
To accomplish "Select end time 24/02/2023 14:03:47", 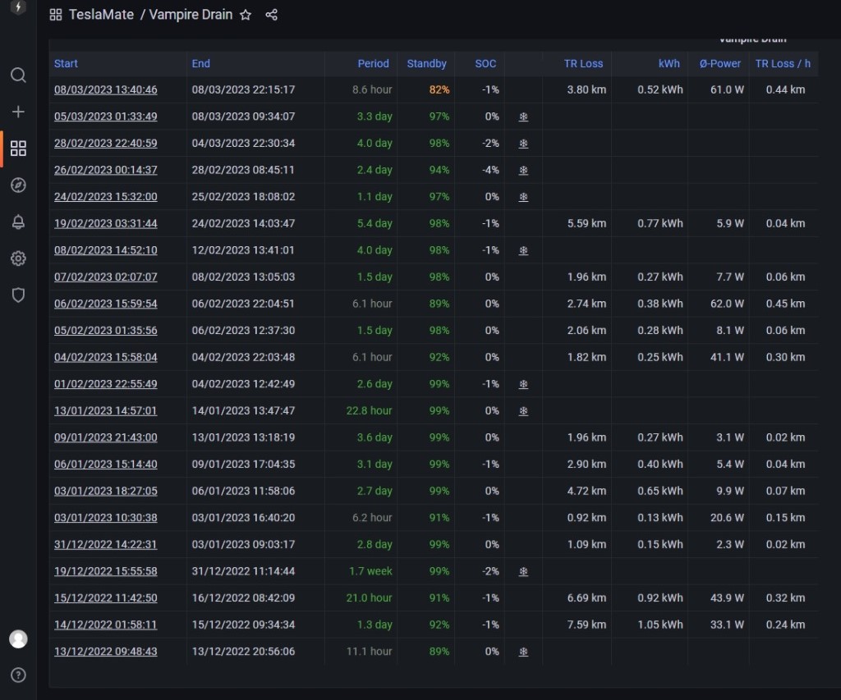I will (243, 223).
